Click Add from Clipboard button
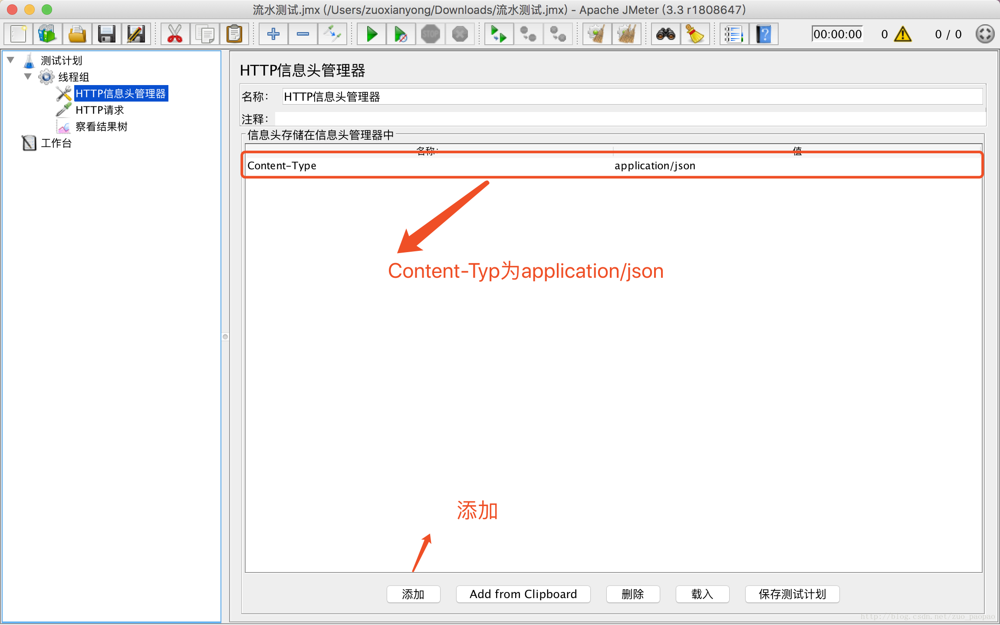Screen dimensions: 1000x625 (x=523, y=594)
